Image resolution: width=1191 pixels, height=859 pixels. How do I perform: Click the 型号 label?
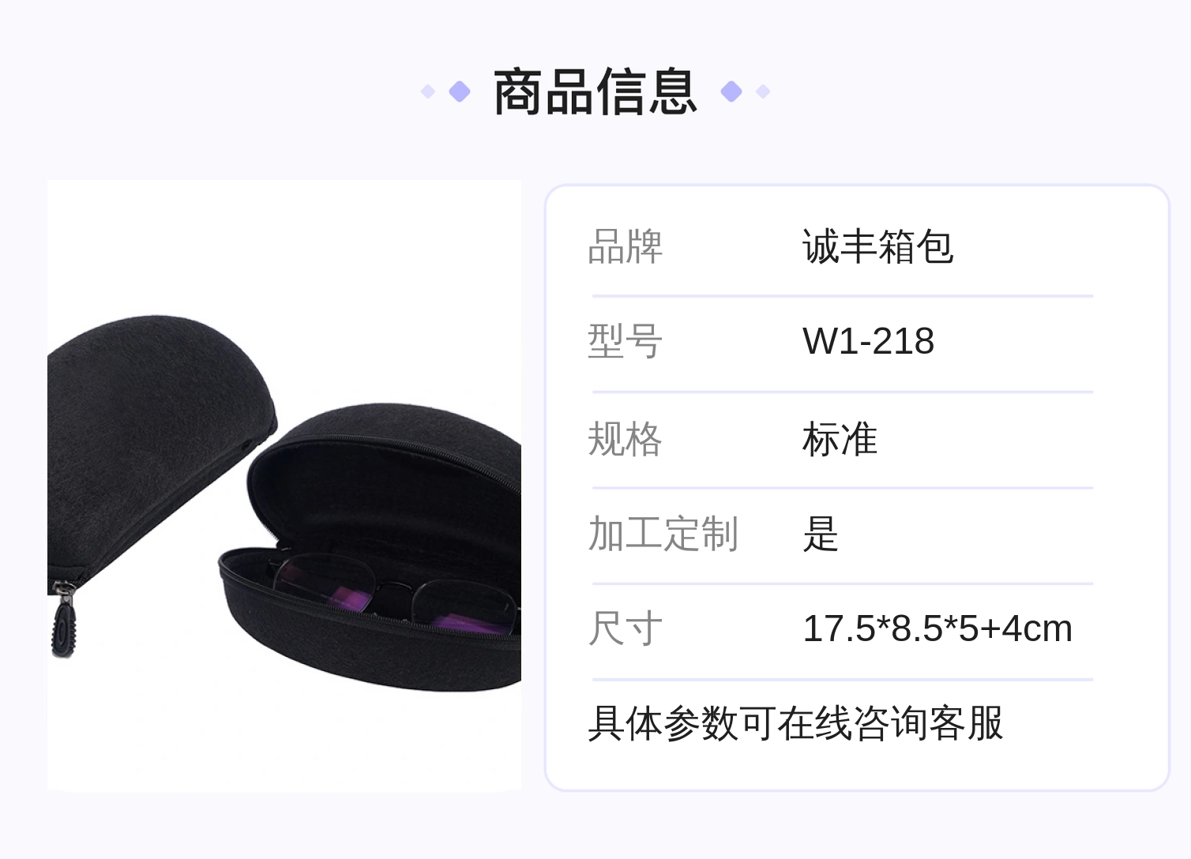[x=625, y=341]
